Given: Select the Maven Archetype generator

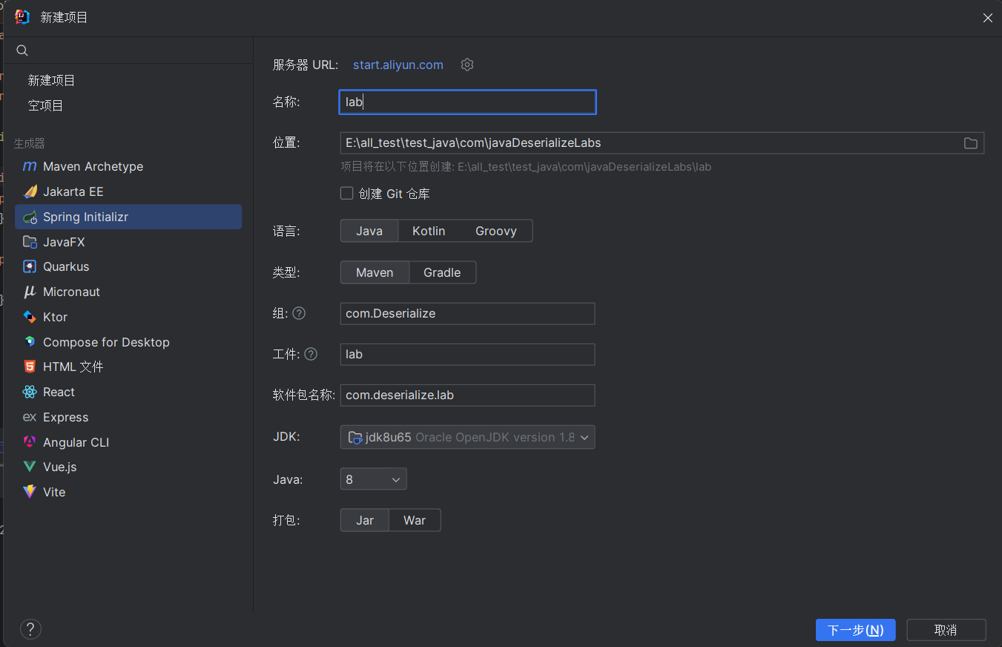Looking at the screenshot, I should click(x=128, y=166).
